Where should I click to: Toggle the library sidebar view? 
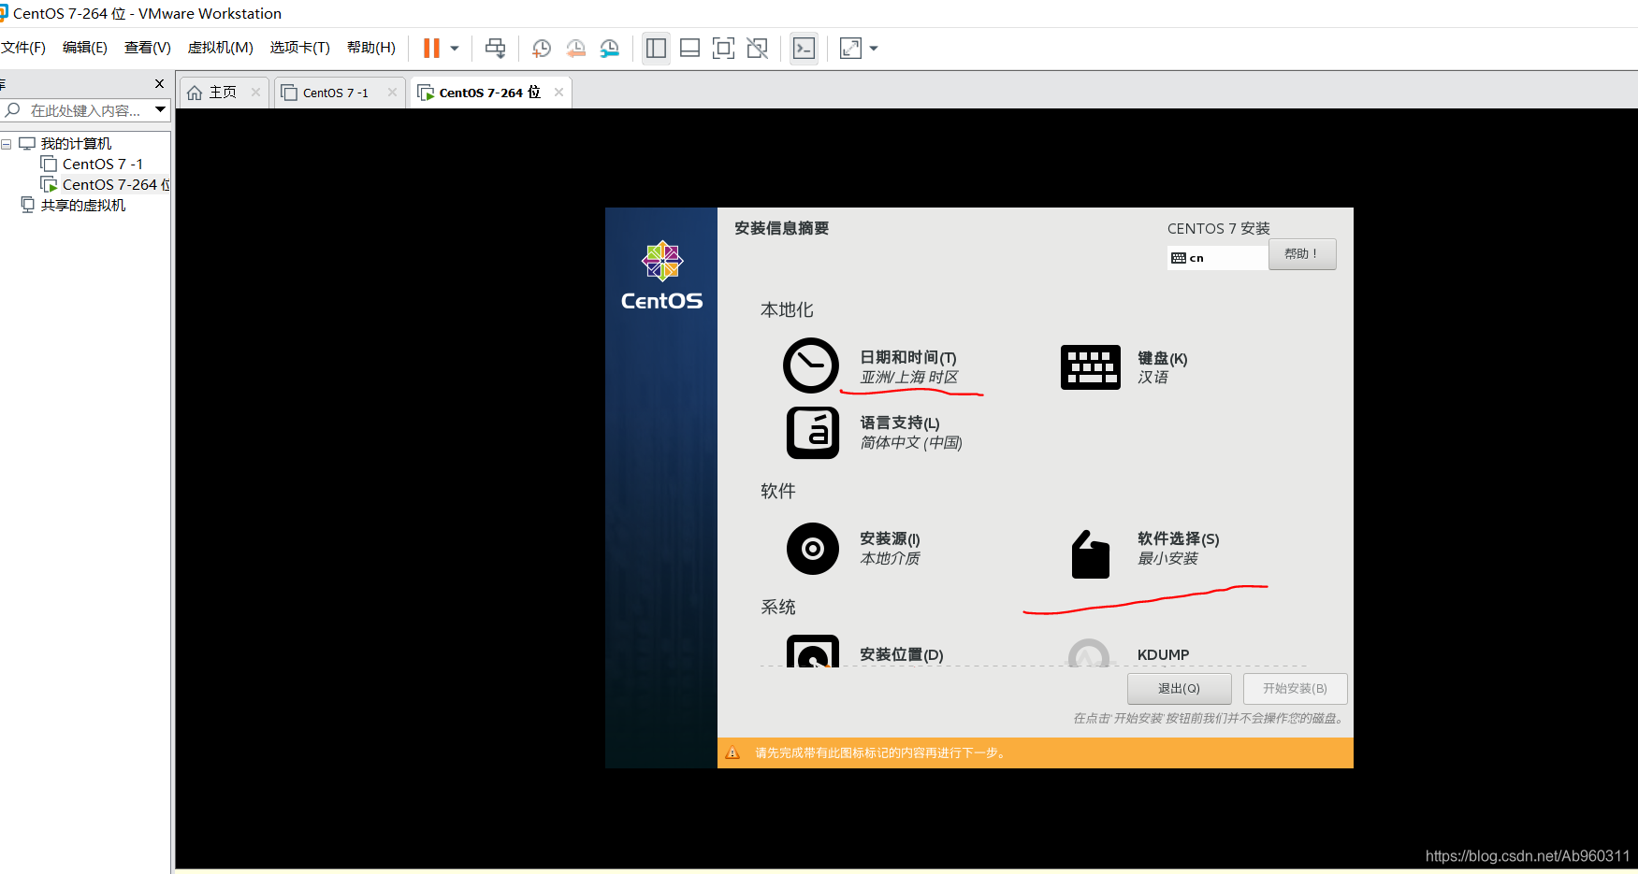click(656, 48)
